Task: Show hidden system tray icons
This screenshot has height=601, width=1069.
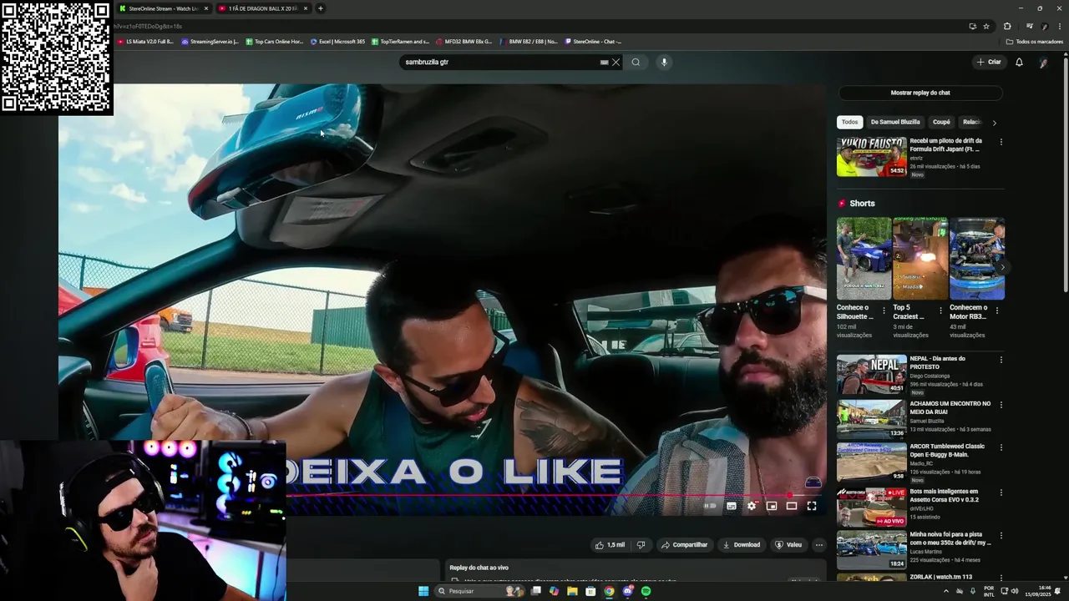Action: point(946,591)
